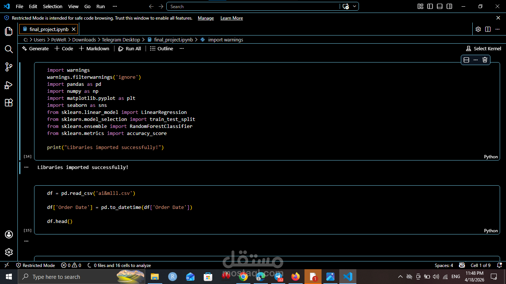Screen dimensions: 506x284
Task: Open the notifications bell in status bar
Action: point(499,265)
